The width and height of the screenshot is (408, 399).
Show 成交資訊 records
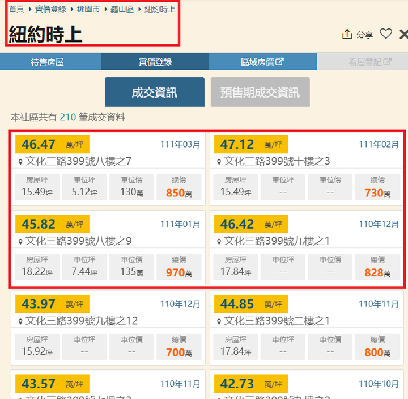pos(155,92)
